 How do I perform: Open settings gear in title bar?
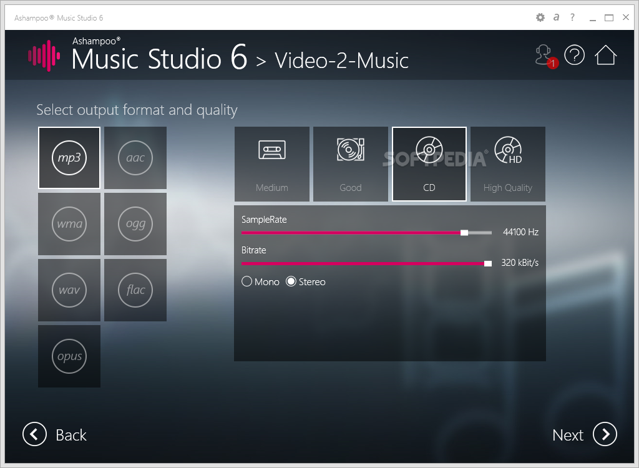click(540, 17)
